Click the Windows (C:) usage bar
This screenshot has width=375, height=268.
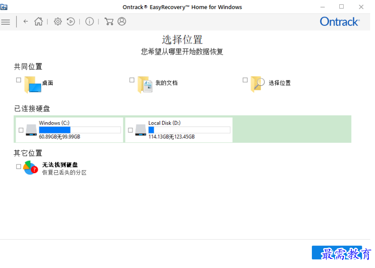pos(80,130)
